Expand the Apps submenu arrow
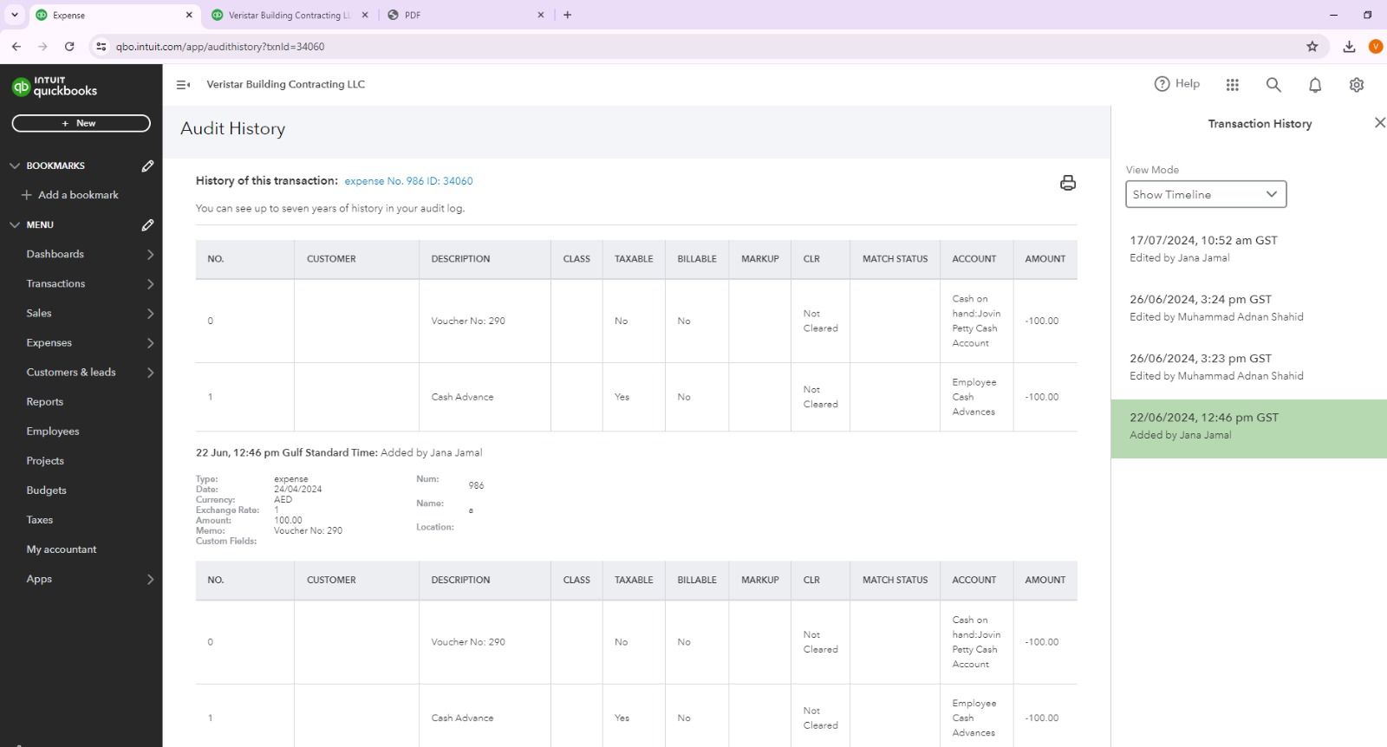Screen dimensions: 1387x747 [150, 579]
